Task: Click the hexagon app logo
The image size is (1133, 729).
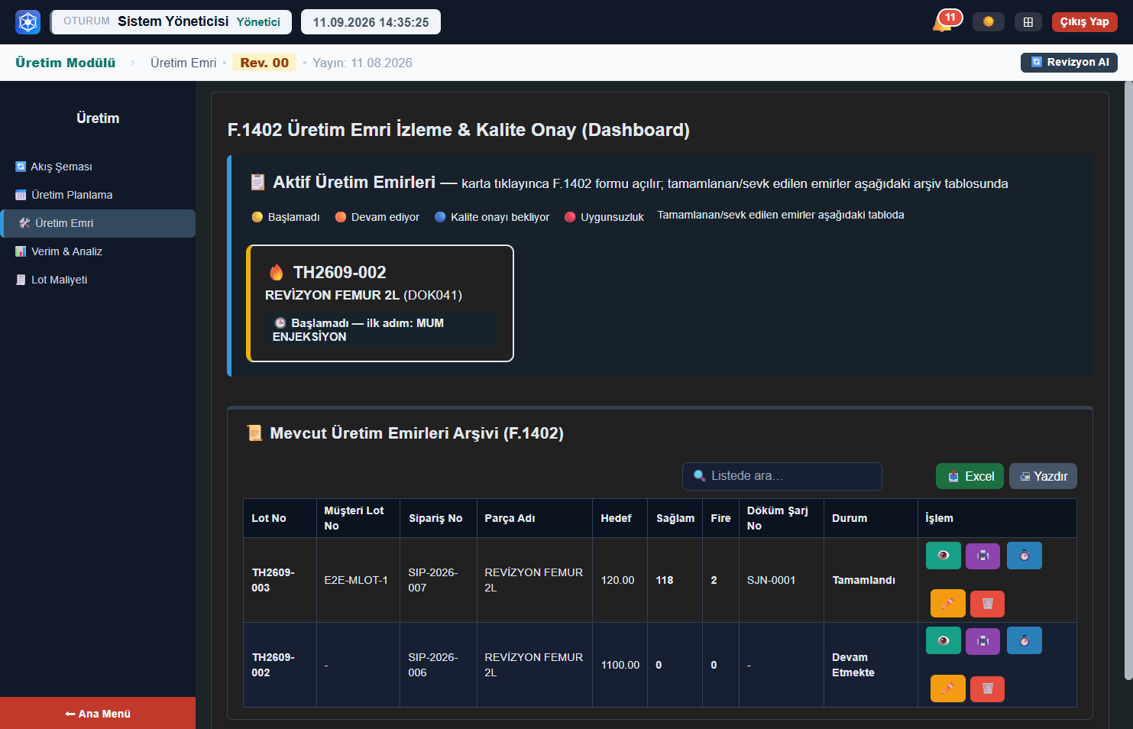Action: tap(28, 22)
